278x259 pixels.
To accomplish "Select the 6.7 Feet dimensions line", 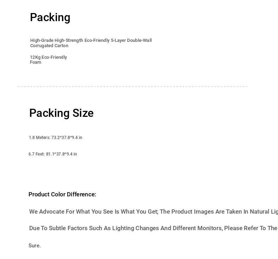I will (53, 154).
